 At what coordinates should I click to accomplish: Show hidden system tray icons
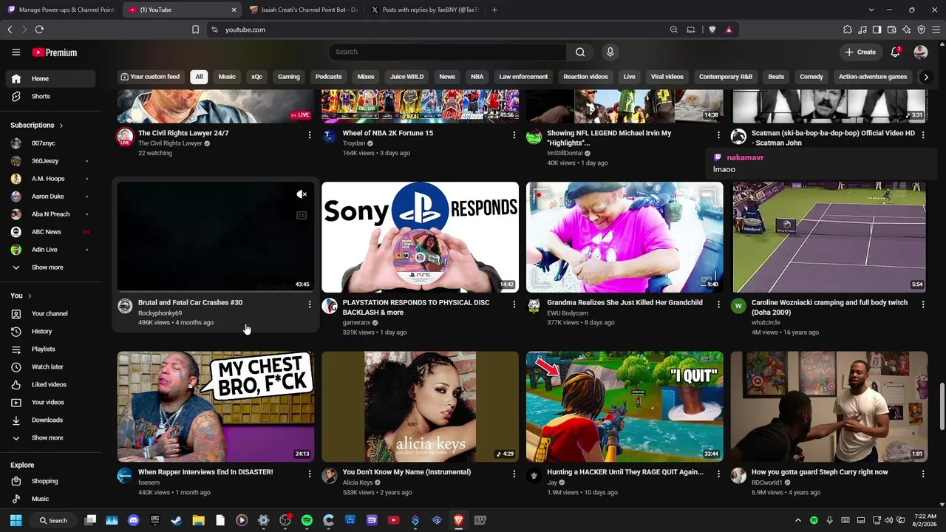797,520
